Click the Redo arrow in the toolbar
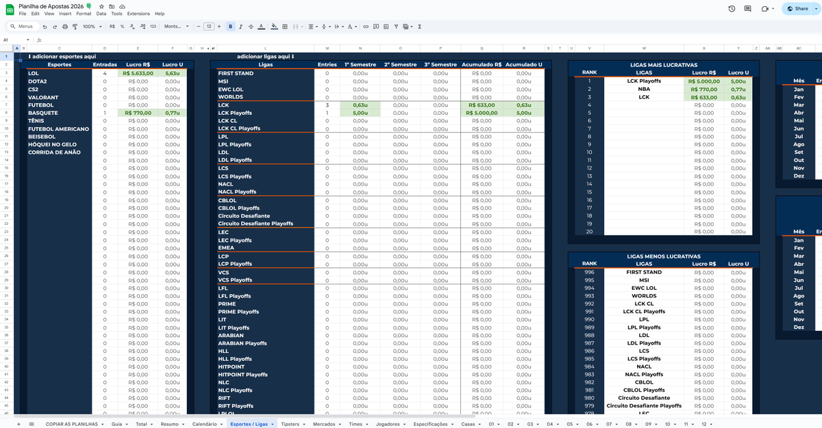822x428 pixels. (54, 27)
